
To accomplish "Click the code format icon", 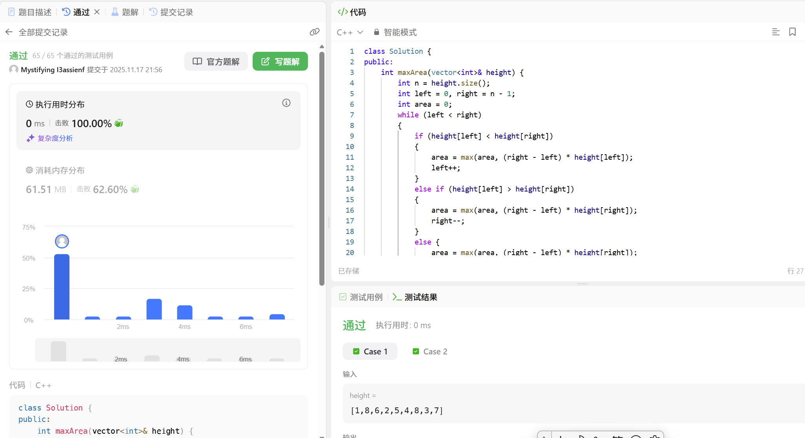I will coord(776,32).
